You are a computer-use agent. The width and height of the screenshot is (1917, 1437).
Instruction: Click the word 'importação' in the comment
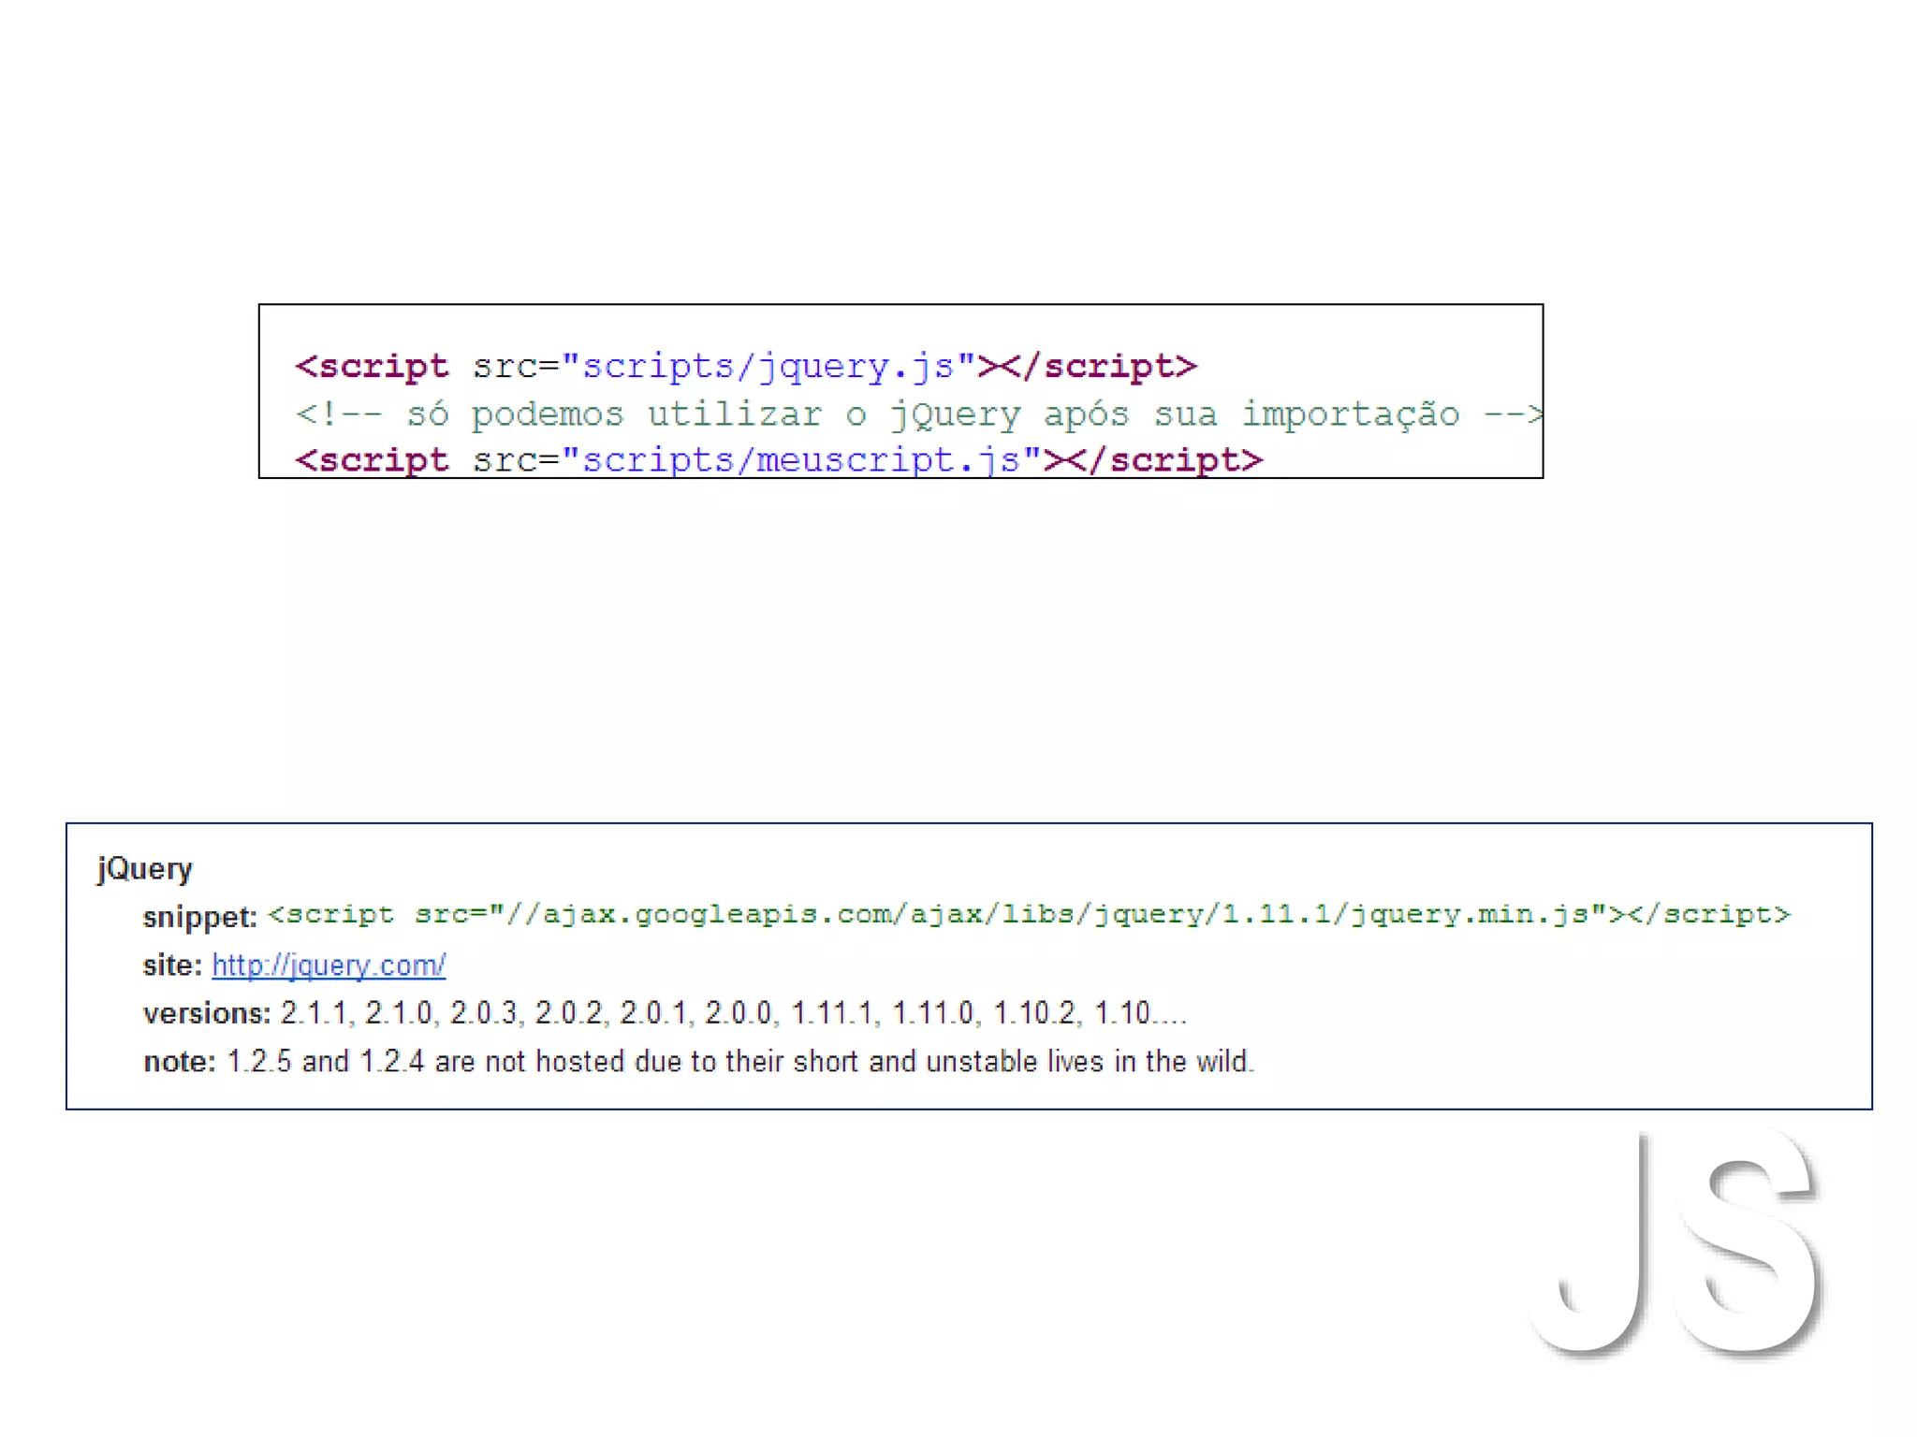(x=1350, y=414)
